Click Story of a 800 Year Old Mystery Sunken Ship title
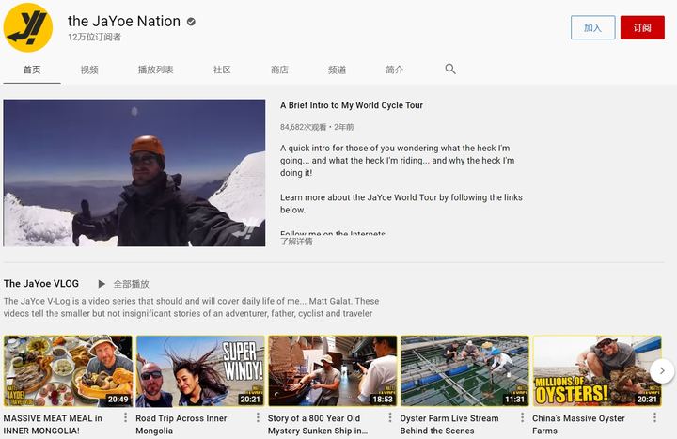 318,424
